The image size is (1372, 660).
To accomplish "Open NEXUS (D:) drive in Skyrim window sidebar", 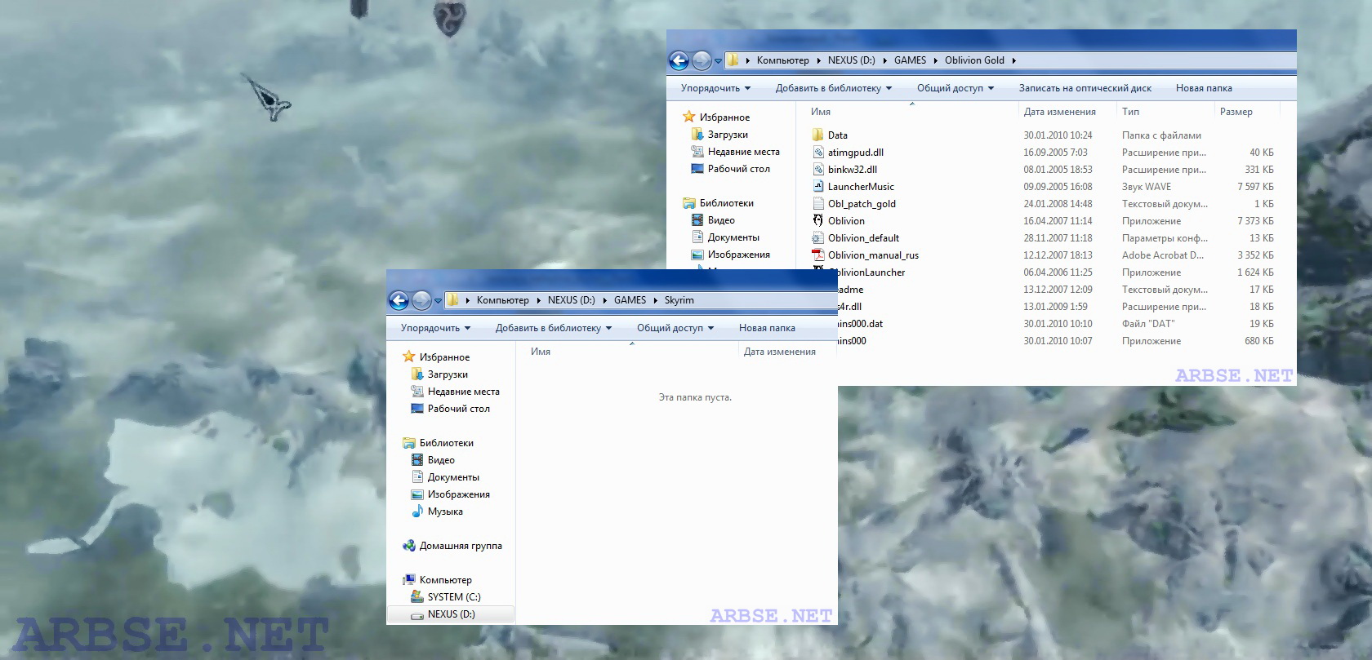I will coord(451,614).
